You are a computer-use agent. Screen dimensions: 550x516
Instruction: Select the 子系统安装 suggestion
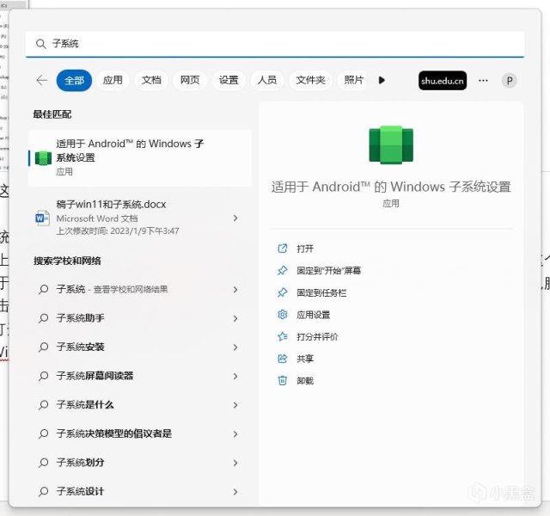click(x=139, y=347)
